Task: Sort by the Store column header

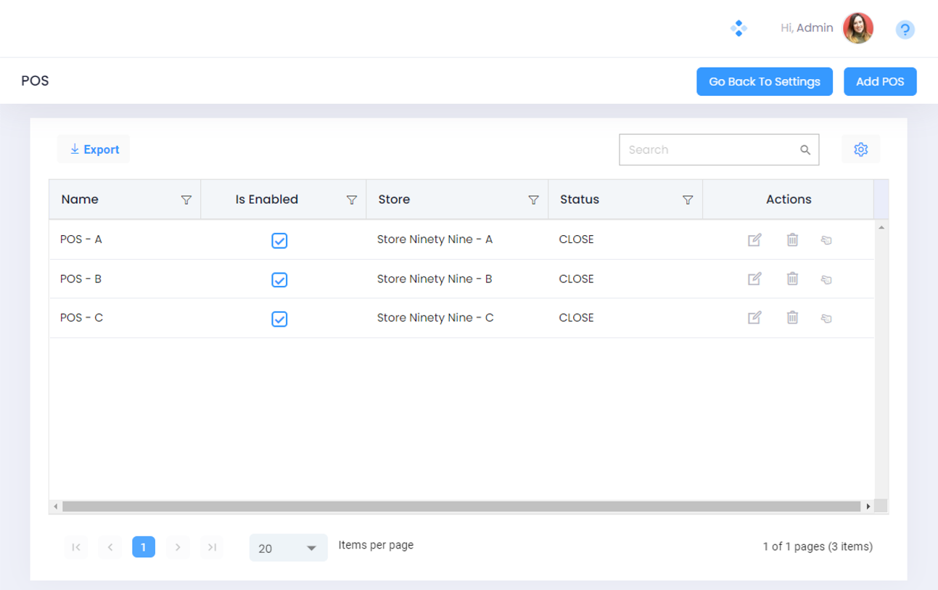Action: pyautogui.click(x=395, y=200)
